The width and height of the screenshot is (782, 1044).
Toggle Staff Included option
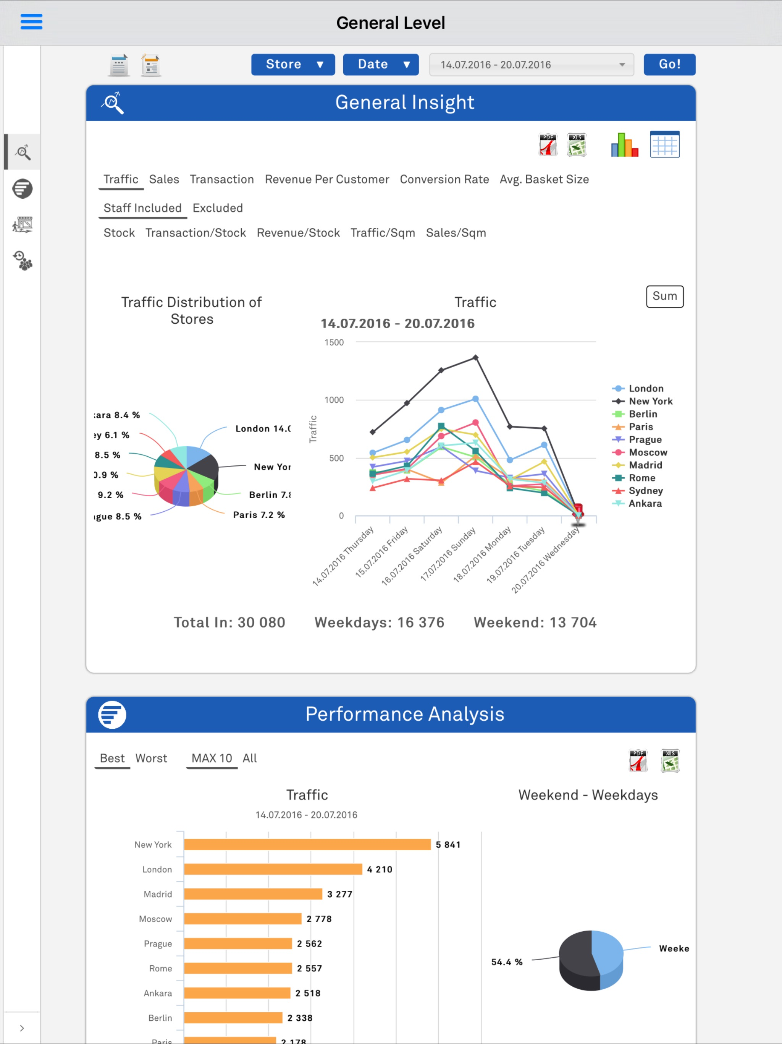click(x=142, y=208)
